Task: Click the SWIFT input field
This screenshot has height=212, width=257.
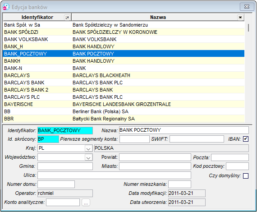Action: (197, 139)
